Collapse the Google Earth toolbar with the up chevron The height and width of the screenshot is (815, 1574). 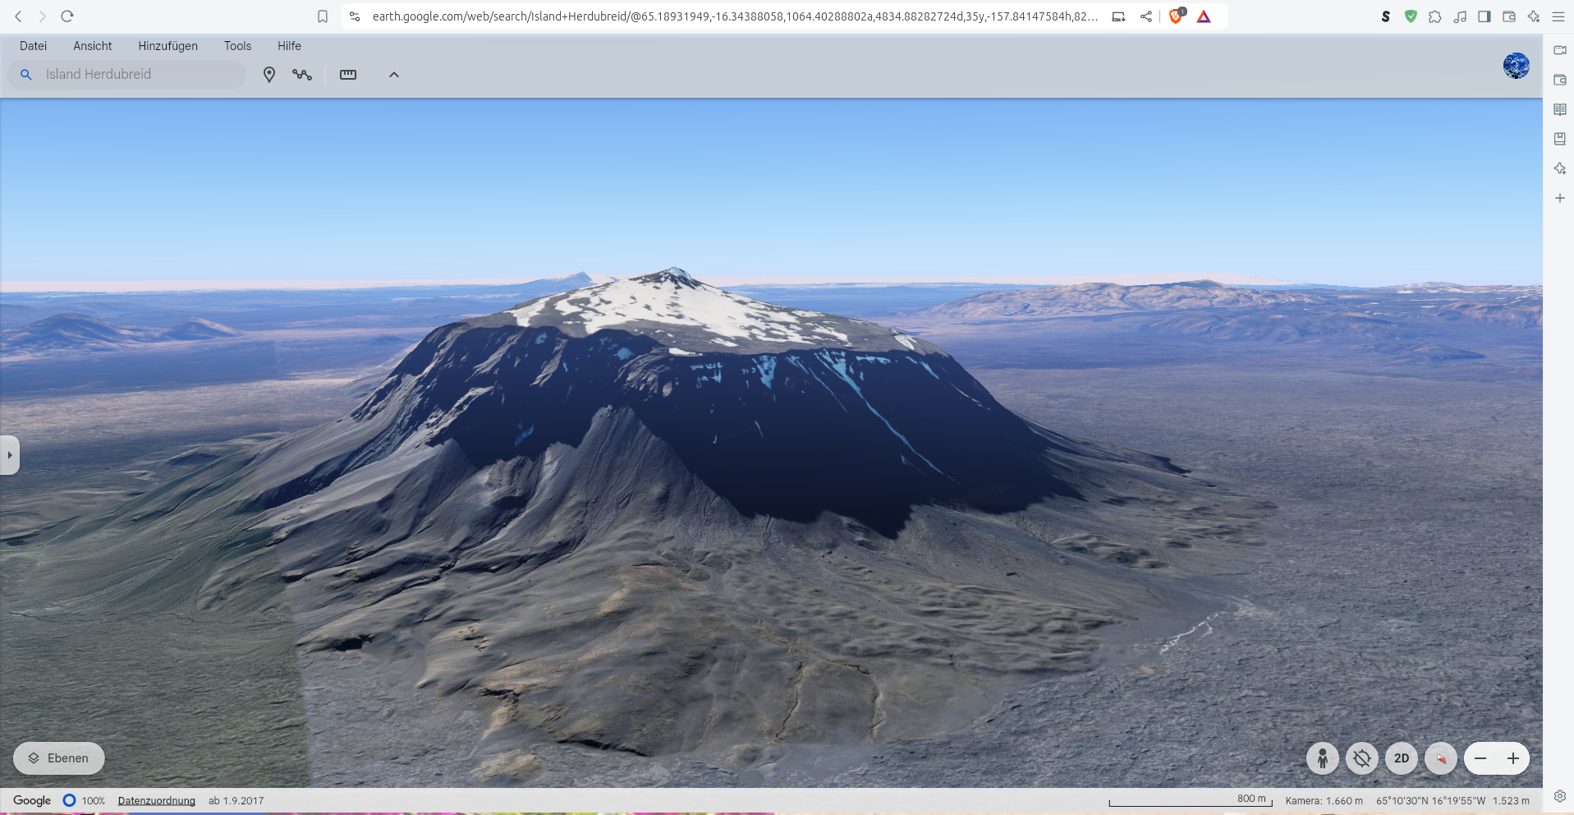(x=394, y=75)
